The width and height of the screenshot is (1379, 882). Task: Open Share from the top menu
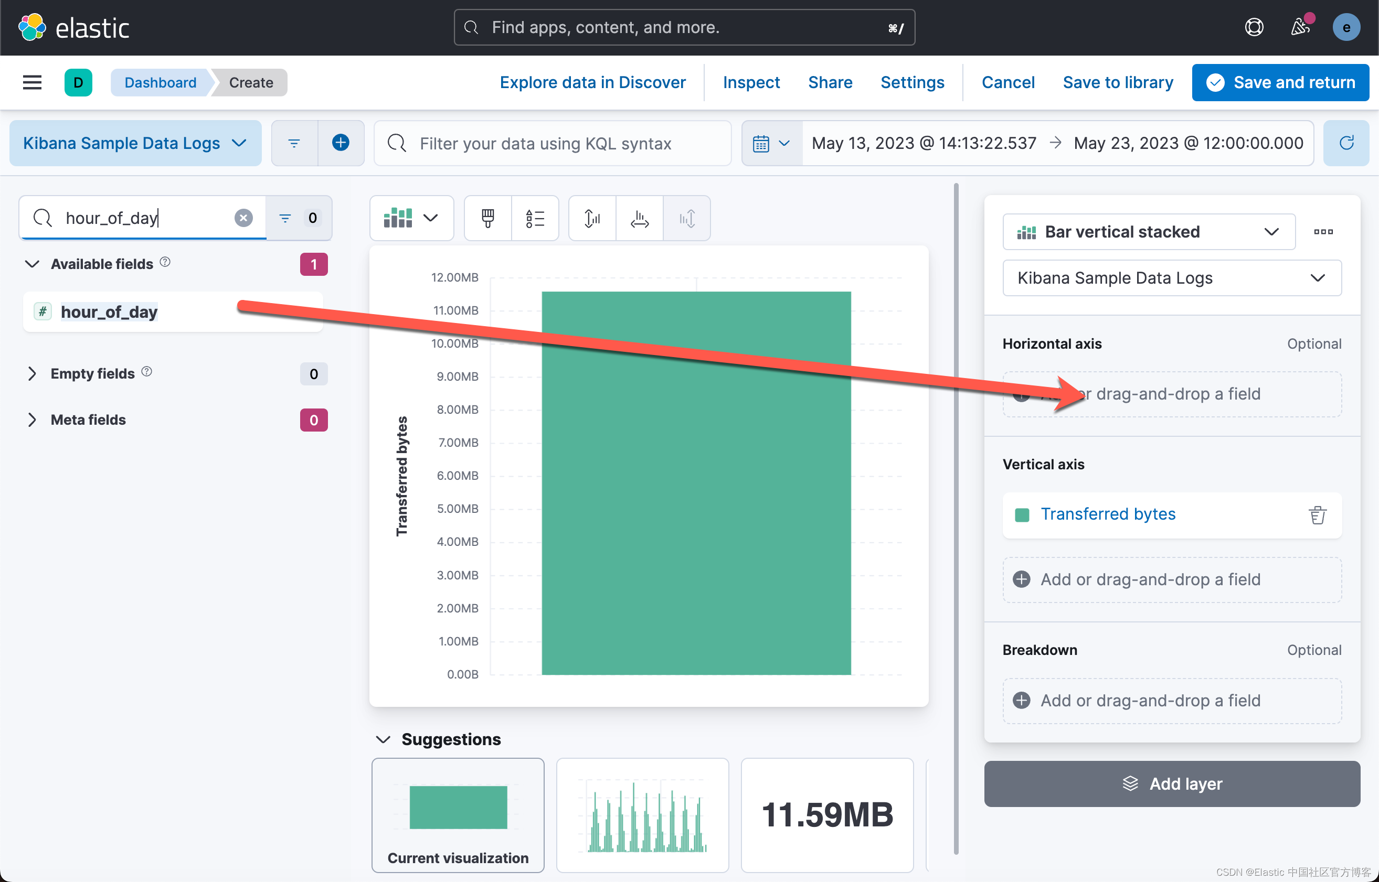click(x=830, y=82)
